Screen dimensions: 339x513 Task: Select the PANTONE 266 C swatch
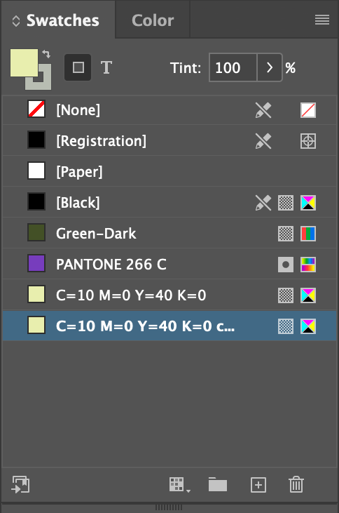169,265
